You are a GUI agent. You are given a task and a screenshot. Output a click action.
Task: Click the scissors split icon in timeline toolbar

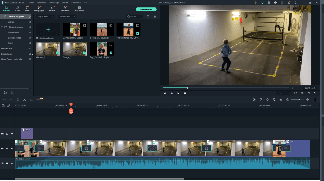click(x=25, y=100)
